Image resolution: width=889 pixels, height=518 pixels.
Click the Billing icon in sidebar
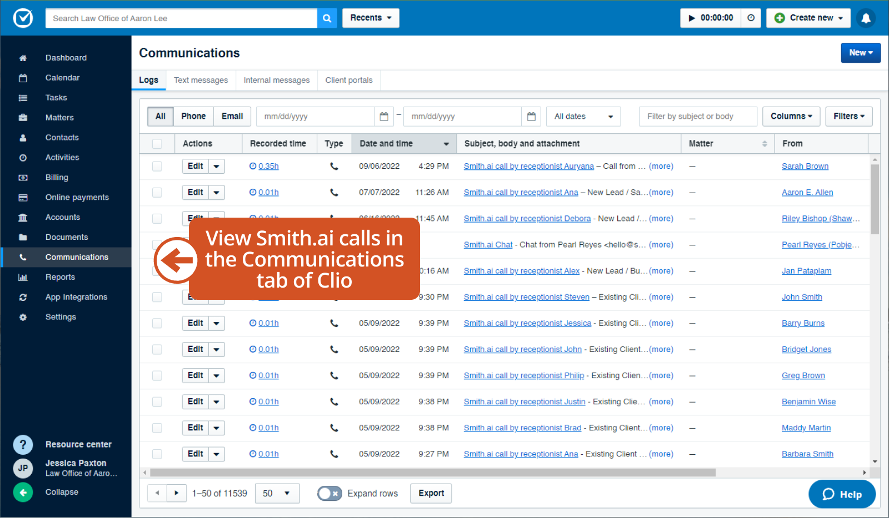(x=23, y=177)
